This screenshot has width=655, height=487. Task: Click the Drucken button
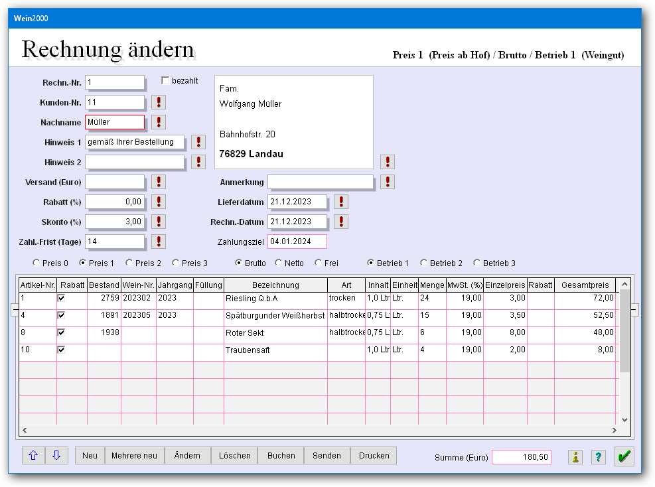tap(374, 456)
